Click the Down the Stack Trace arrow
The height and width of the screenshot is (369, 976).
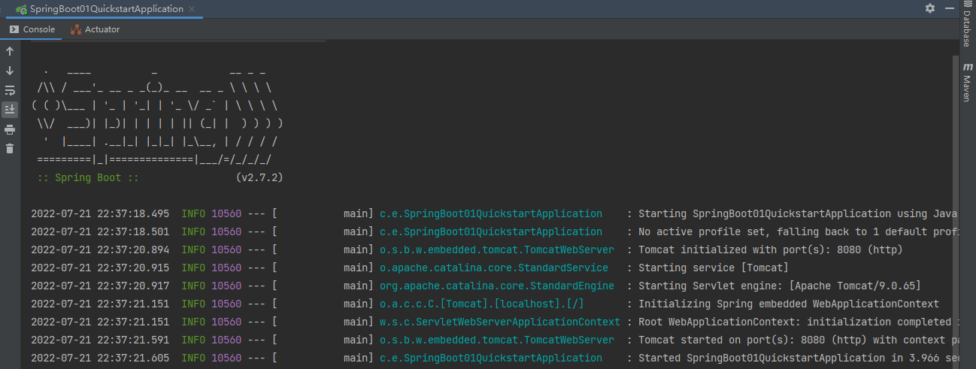(x=10, y=71)
